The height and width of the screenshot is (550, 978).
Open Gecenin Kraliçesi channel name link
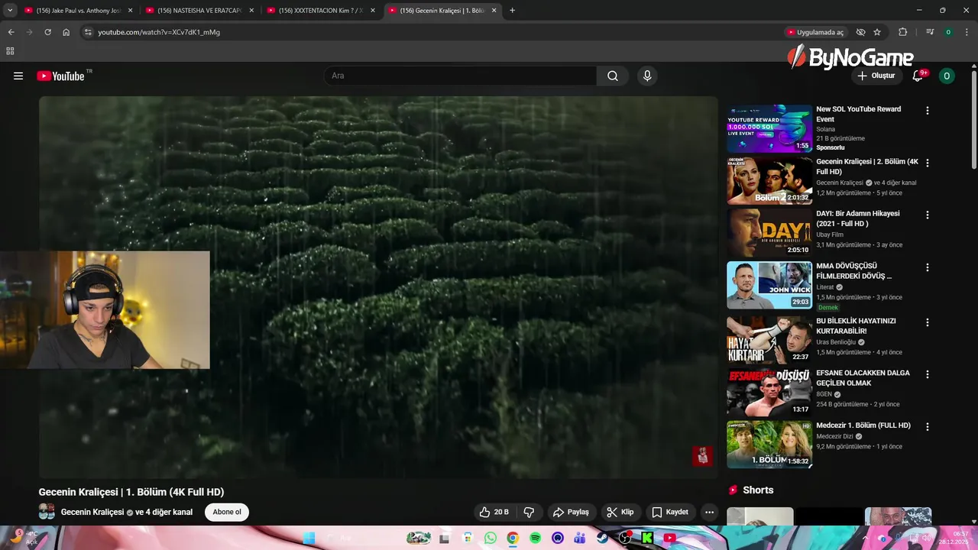click(x=92, y=512)
